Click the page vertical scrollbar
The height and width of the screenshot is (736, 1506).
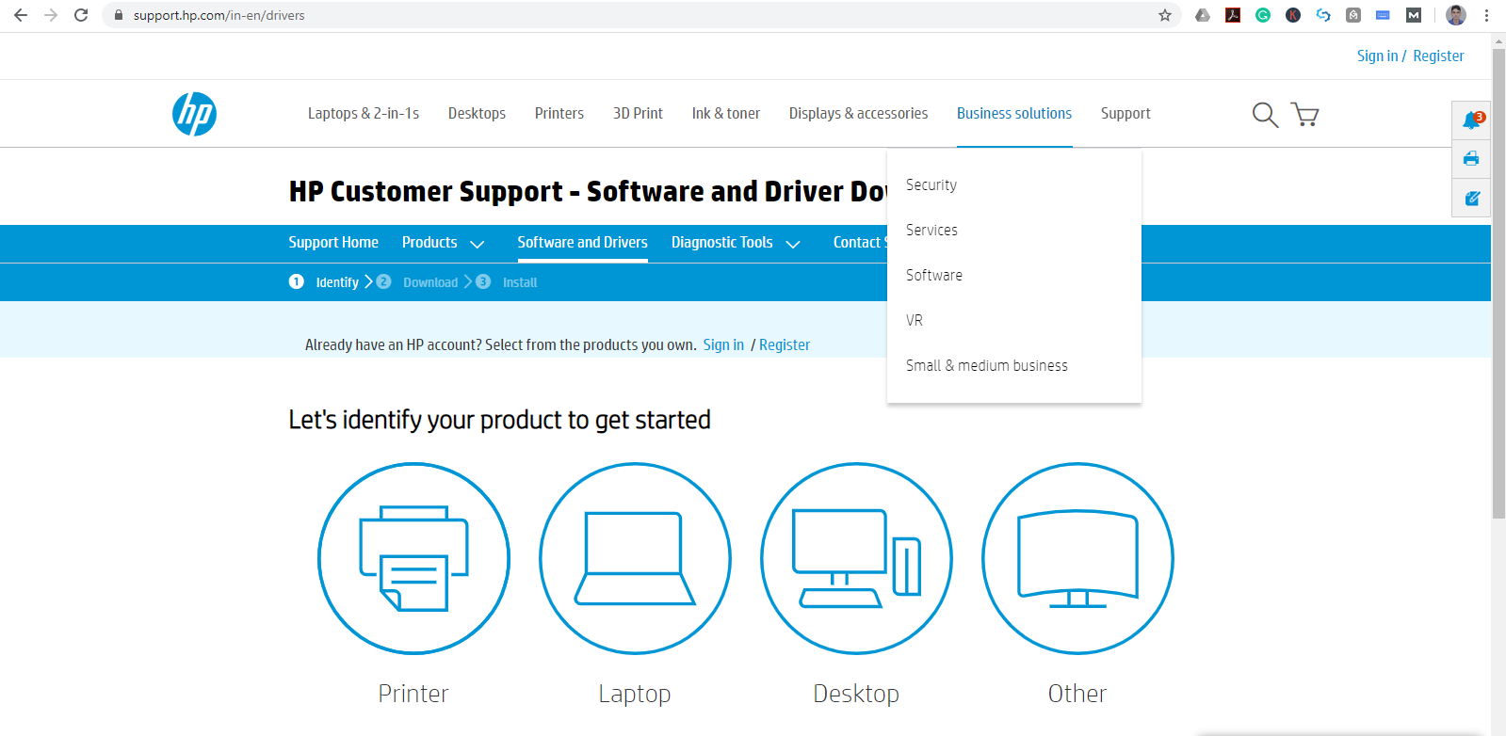(x=1498, y=282)
